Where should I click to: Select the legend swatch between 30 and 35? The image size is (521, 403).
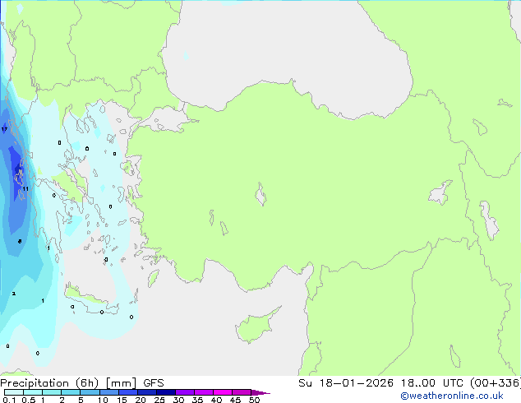(185, 392)
